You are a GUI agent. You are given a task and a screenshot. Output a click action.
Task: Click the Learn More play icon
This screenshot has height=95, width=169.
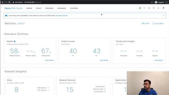click(153, 23)
